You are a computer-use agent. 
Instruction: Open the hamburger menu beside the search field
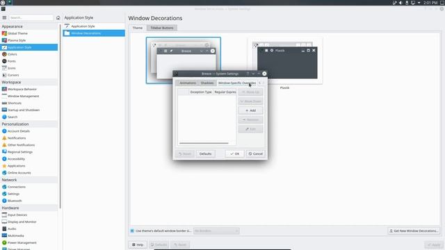[4, 17]
